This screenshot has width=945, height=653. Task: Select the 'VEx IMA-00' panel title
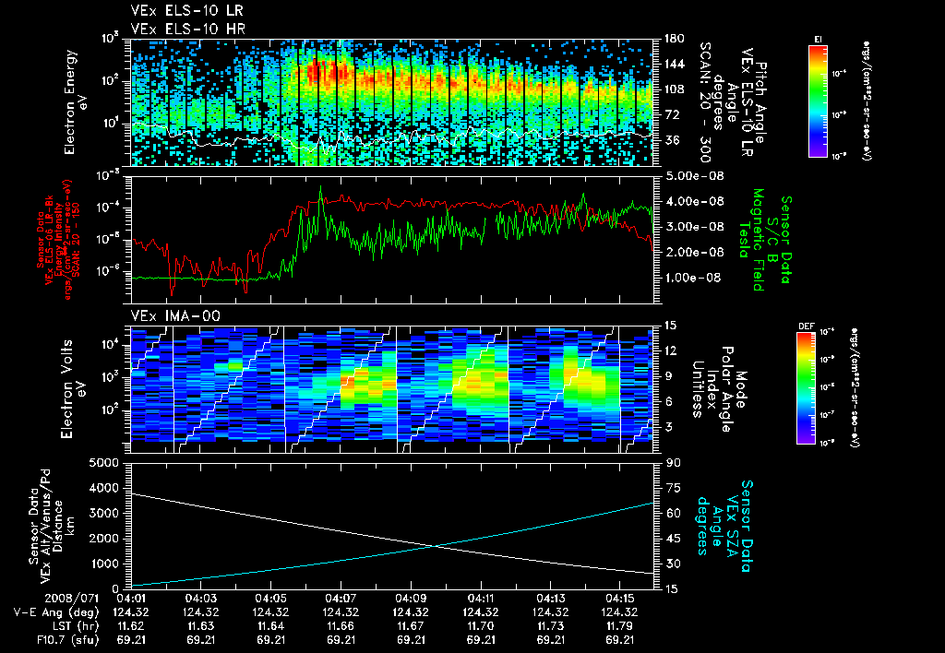tap(175, 316)
